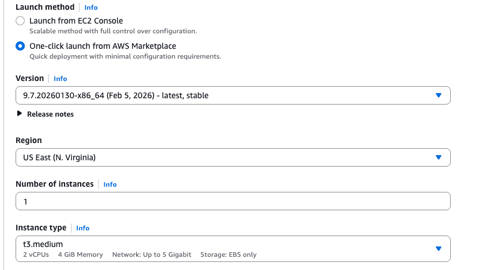Click the 'Scalable method with full control' description

click(113, 31)
